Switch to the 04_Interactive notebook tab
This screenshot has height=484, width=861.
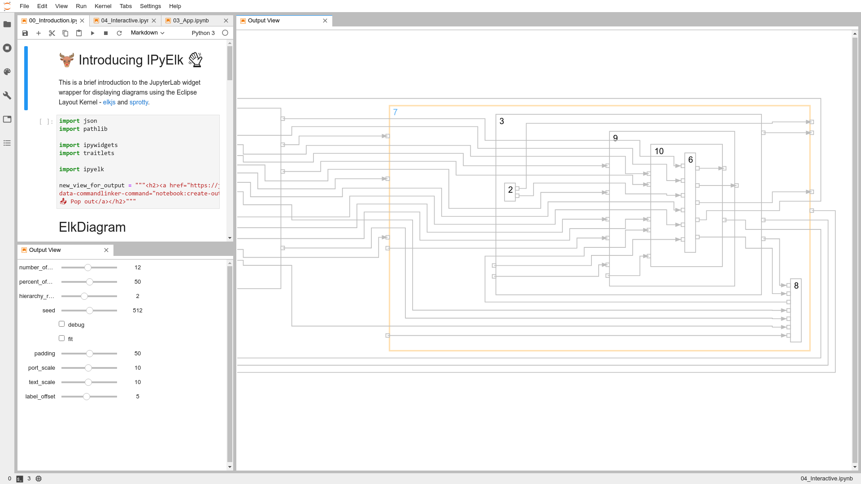(124, 21)
